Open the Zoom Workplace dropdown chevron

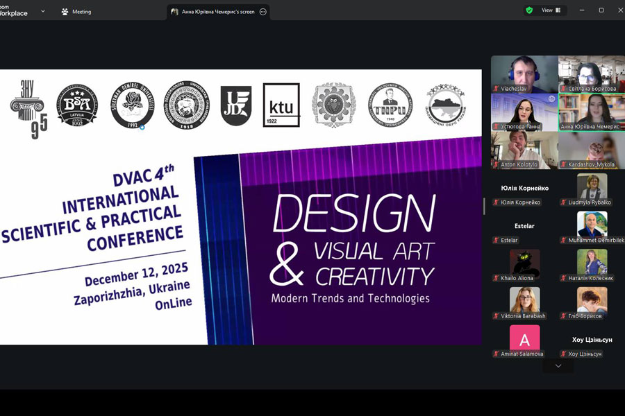click(42, 11)
